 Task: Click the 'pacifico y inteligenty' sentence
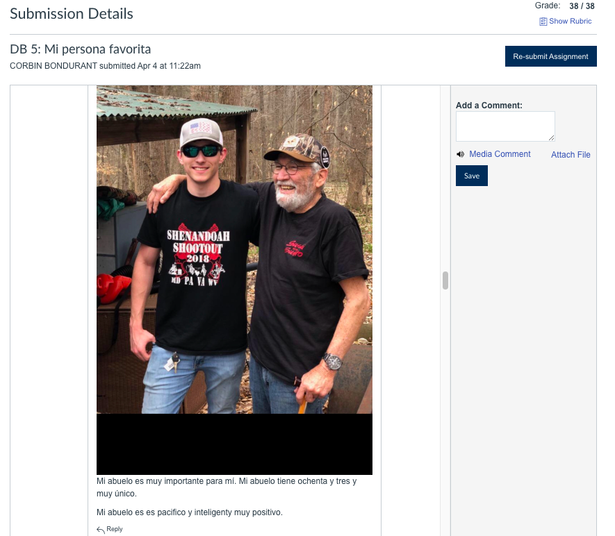190,512
